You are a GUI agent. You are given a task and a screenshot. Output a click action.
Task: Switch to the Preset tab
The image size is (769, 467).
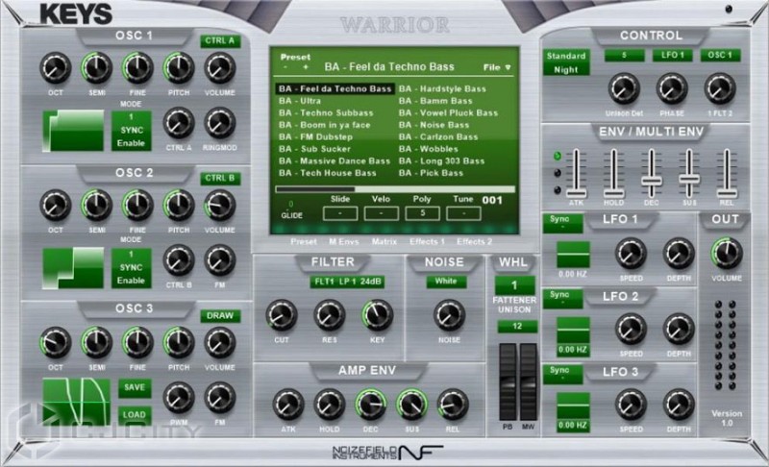(x=303, y=241)
